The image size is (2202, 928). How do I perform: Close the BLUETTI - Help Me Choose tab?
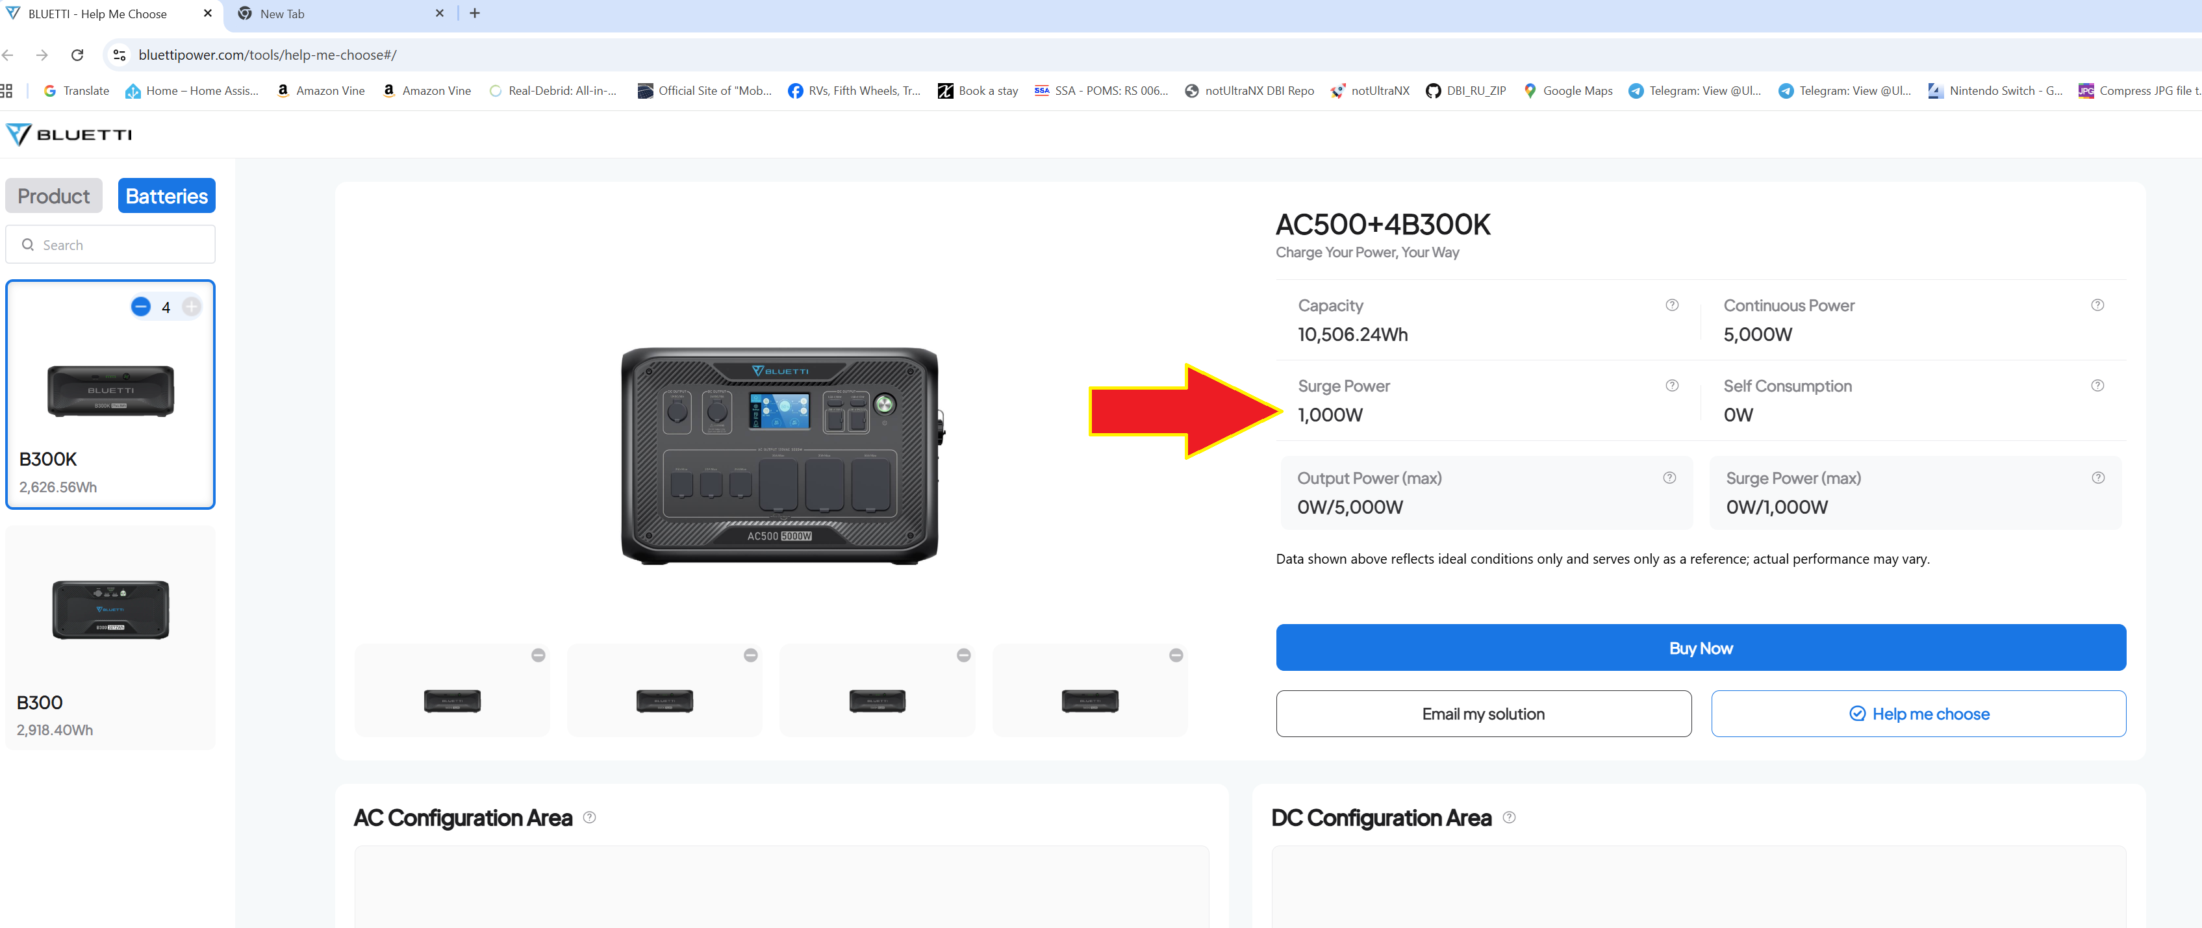208,14
